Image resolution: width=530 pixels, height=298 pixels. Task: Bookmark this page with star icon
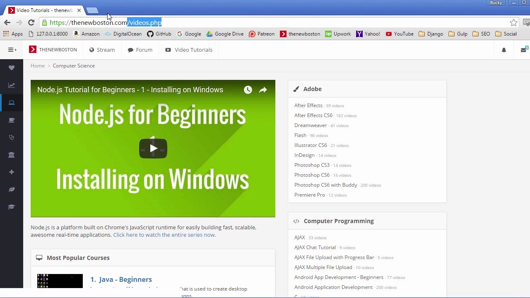(513, 23)
